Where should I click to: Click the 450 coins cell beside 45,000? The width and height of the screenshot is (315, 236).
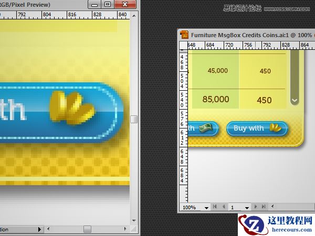pyautogui.click(x=262, y=71)
